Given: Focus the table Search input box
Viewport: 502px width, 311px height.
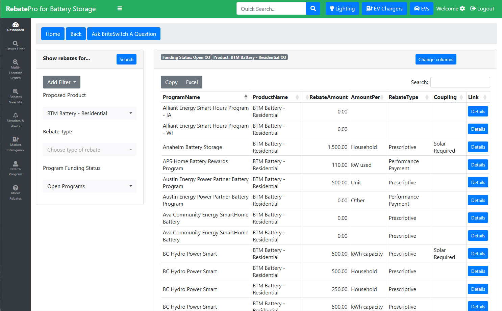Looking at the screenshot, I should 460,82.
